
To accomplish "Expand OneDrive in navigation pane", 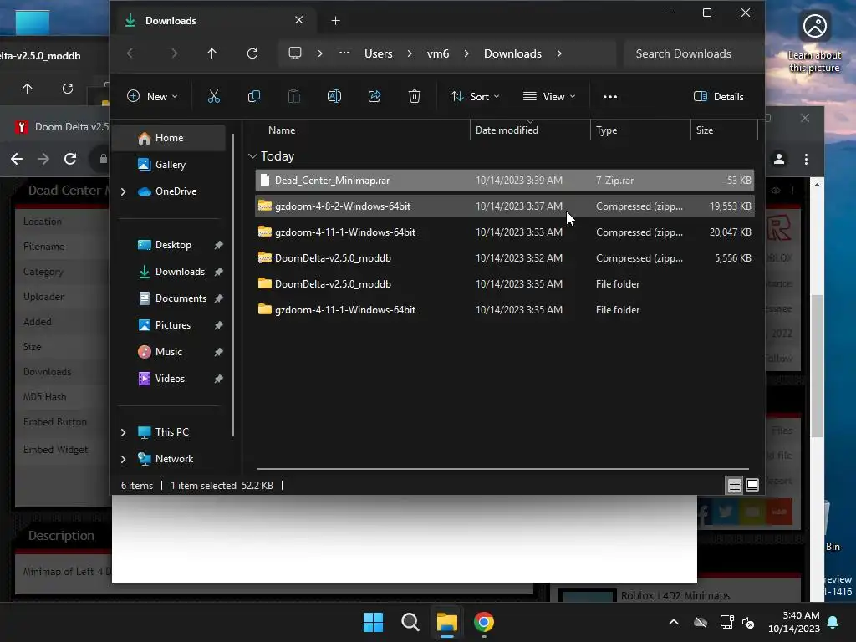I will click(x=124, y=191).
